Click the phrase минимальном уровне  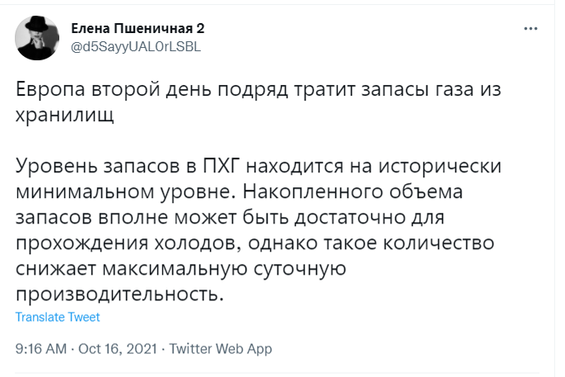[128, 193]
